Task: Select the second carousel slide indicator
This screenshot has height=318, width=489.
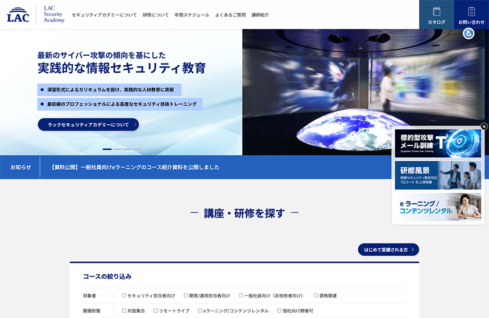Action: [117, 149]
